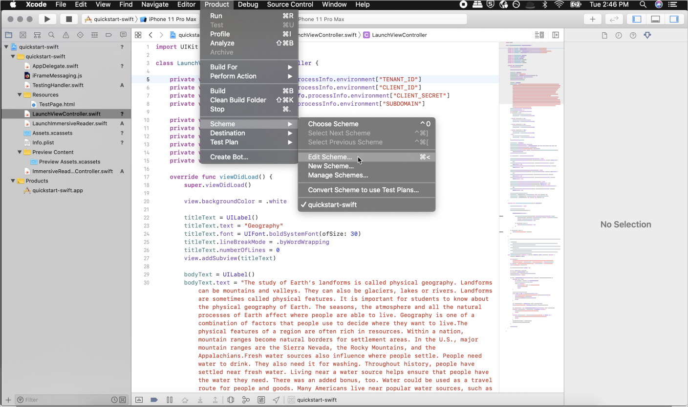The height and width of the screenshot is (407, 688).
Task: Open the Find navigator magnifying glass
Action: pos(51,35)
